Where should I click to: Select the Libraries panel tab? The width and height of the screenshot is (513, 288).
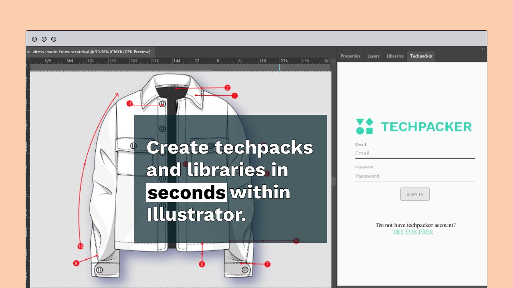(x=395, y=56)
